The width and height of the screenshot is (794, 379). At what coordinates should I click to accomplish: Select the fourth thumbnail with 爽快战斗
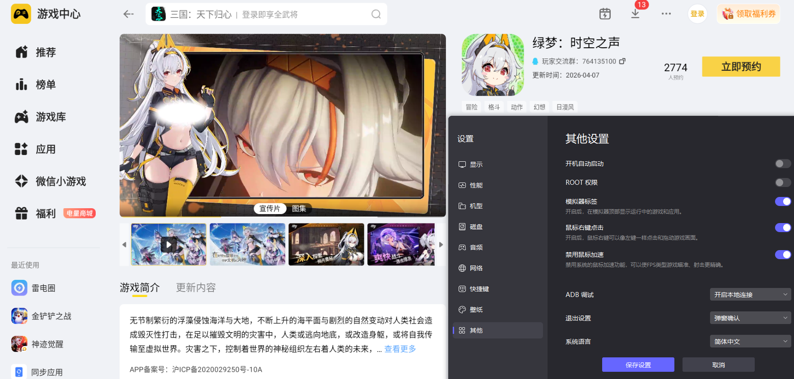[401, 244]
